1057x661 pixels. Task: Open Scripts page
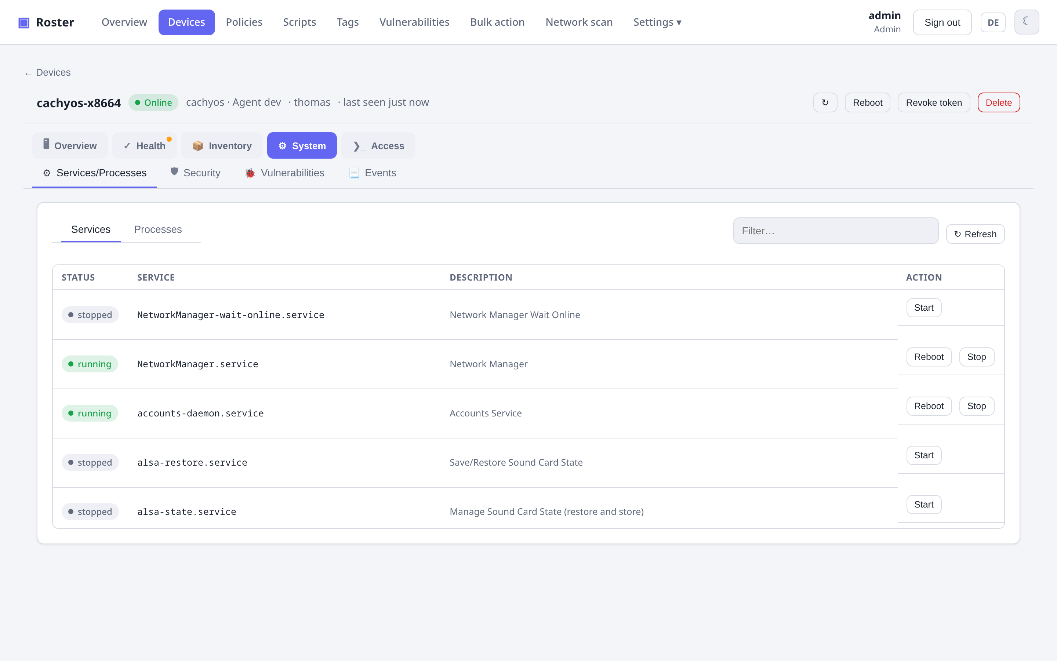299,22
